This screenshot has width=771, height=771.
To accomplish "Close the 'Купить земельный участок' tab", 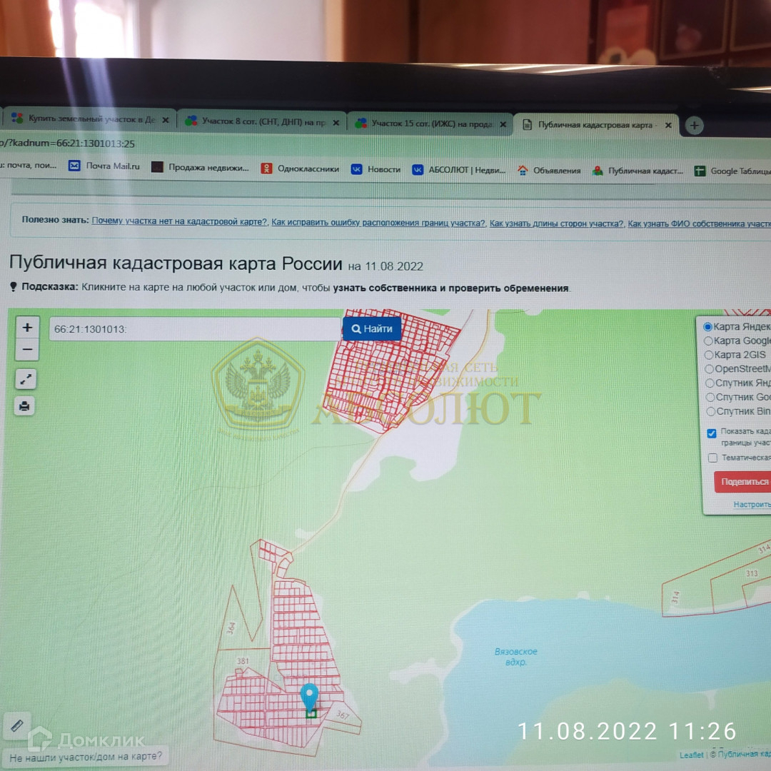I will [x=166, y=120].
